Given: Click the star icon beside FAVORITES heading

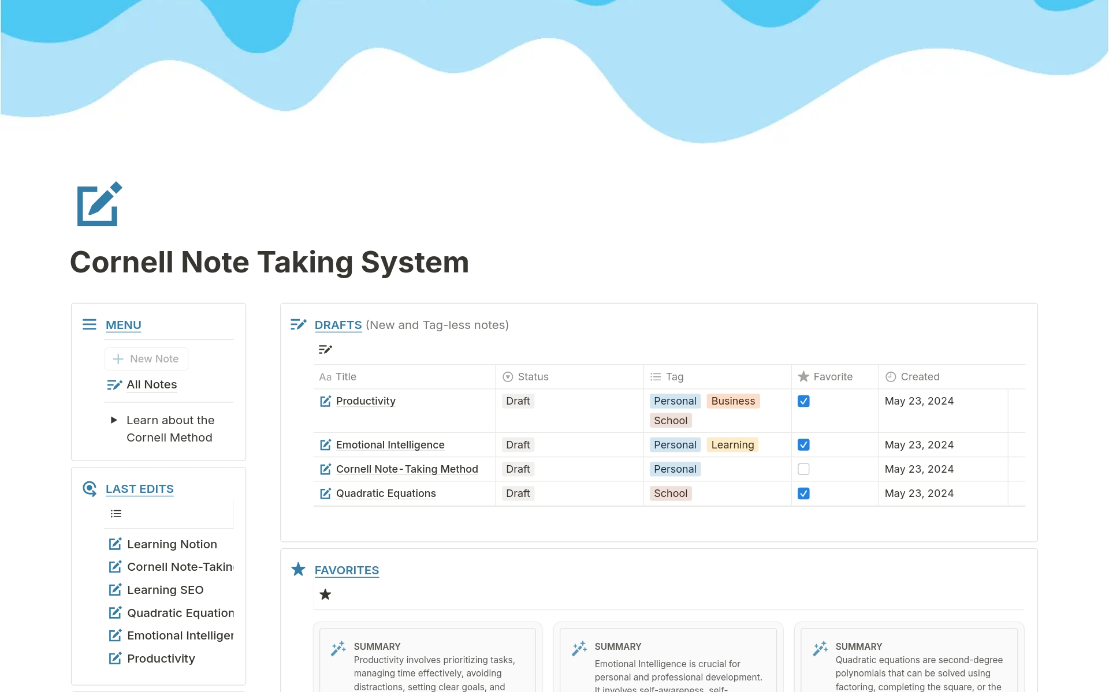Looking at the screenshot, I should 298,570.
